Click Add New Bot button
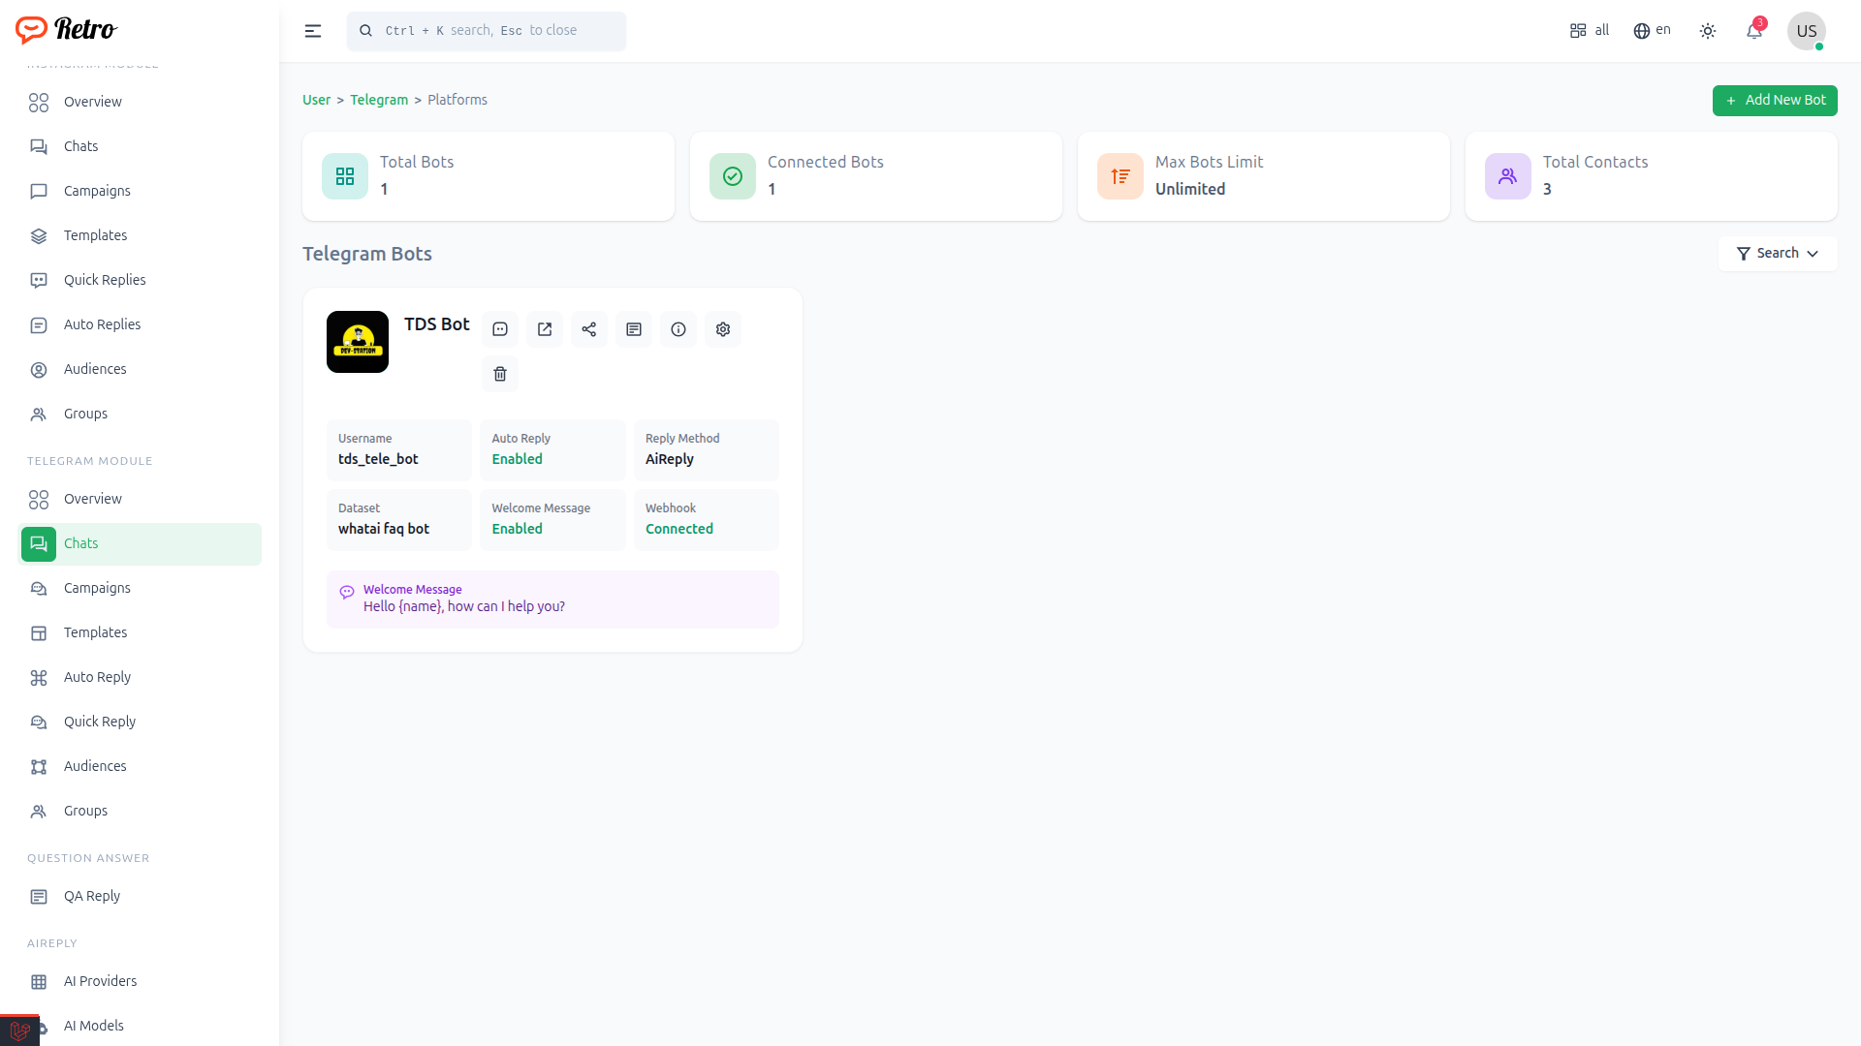The height and width of the screenshot is (1046, 1861). 1775,101
